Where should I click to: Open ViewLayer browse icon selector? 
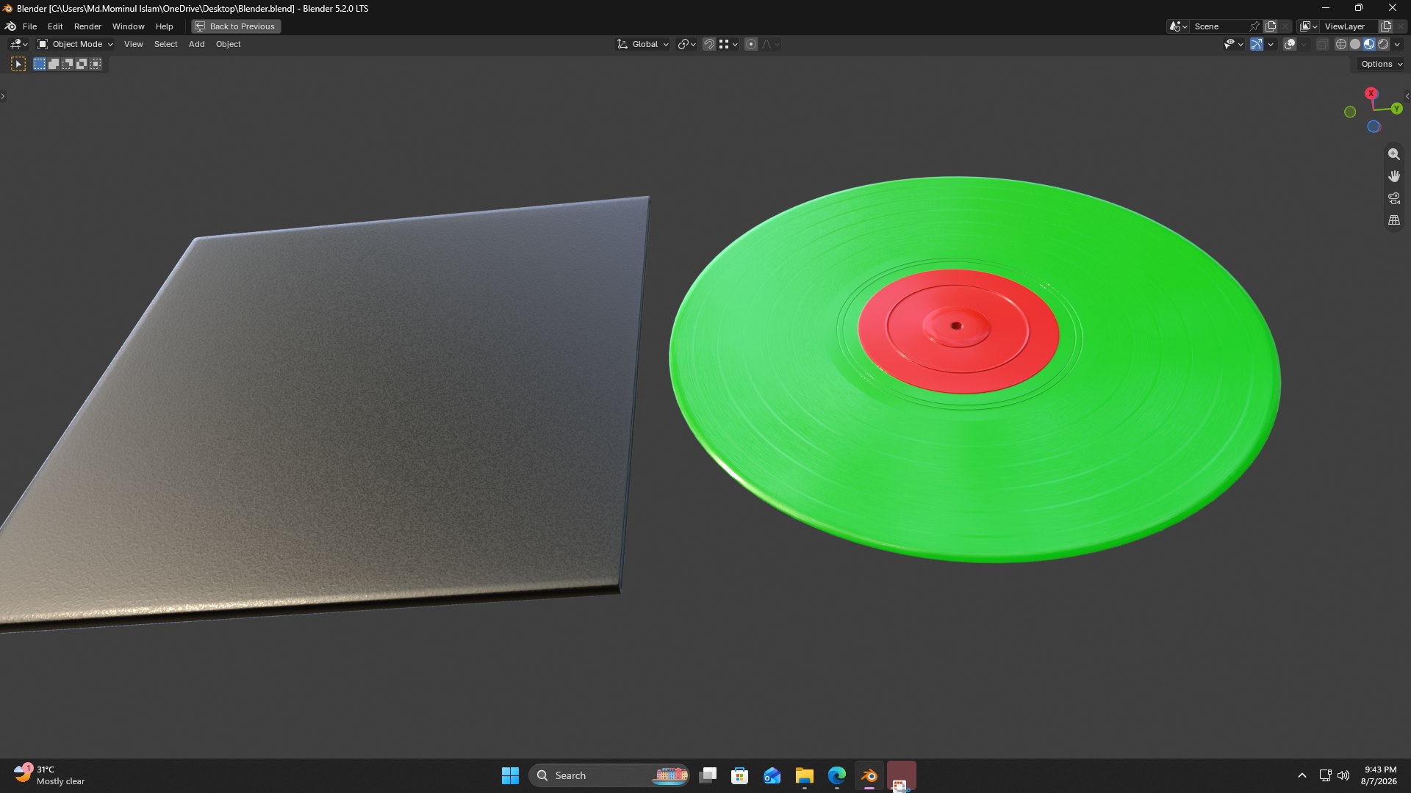(x=1309, y=26)
